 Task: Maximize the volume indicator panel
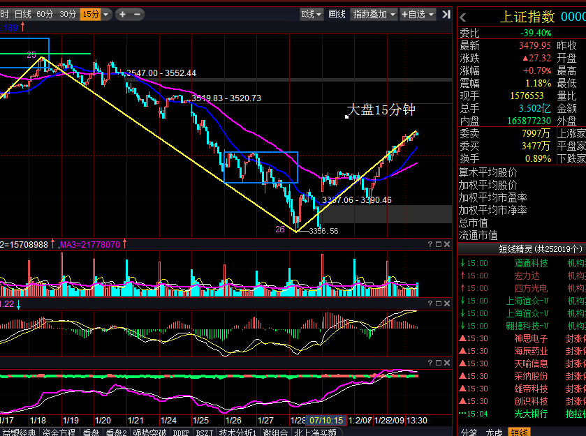click(439, 244)
